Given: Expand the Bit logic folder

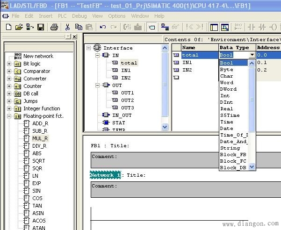Looking at the screenshot, I should (9, 64).
